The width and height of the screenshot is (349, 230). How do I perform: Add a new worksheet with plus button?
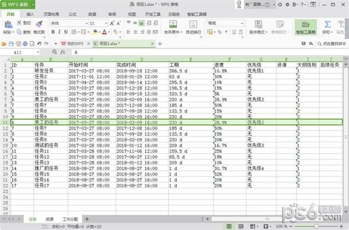[87, 220]
